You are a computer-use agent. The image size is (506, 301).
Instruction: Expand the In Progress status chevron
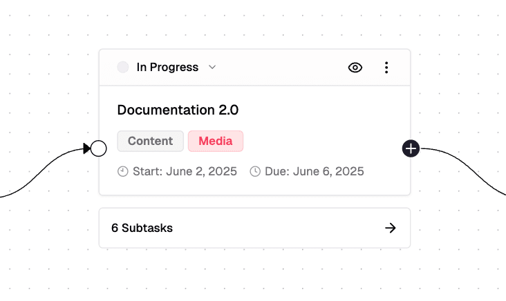(212, 68)
